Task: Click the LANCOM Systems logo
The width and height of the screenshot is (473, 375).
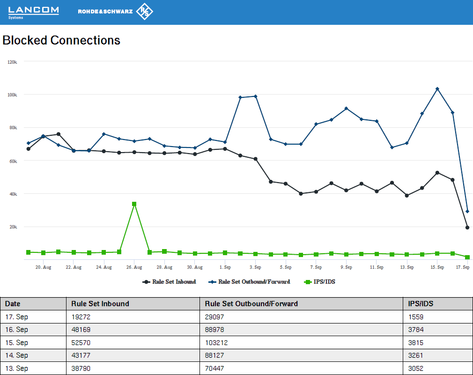Action: [34, 12]
